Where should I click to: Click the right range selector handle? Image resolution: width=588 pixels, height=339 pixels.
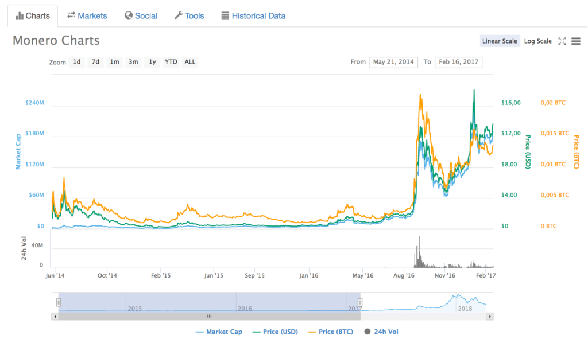point(360,302)
